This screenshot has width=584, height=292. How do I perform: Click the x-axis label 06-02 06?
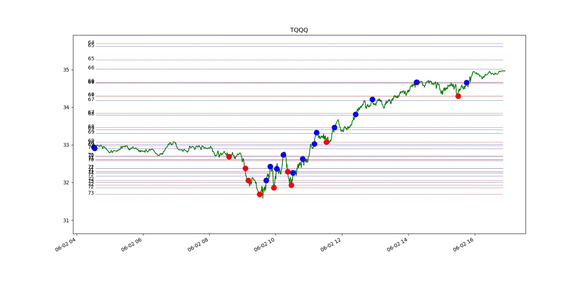pyautogui.click(x=132, y=245)
